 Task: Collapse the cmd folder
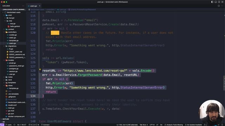click(x=10, y=15)
